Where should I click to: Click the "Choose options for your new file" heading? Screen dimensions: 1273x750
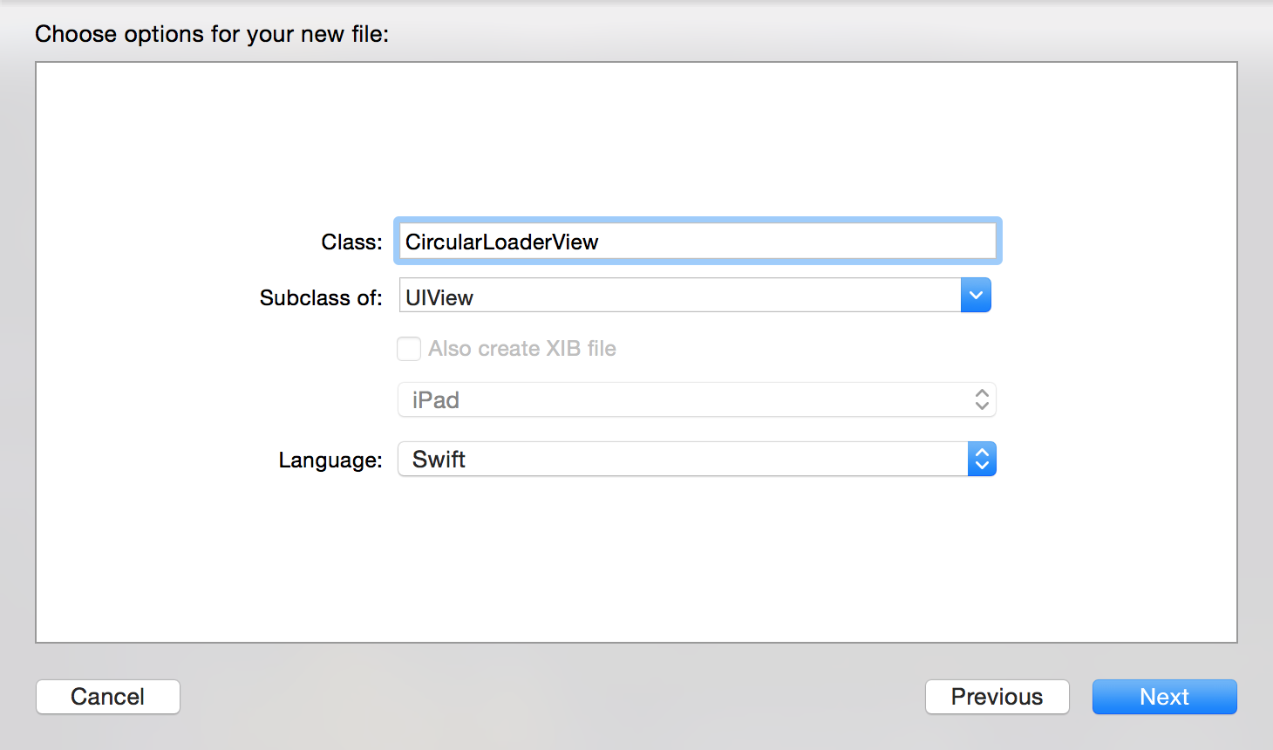212,34
